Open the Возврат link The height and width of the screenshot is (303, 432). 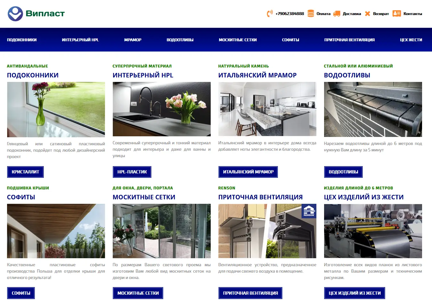(x=381, y=14)
